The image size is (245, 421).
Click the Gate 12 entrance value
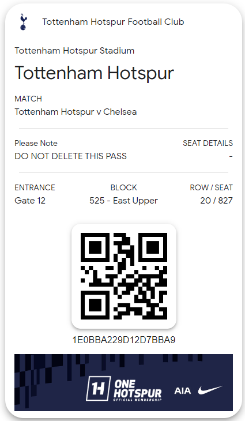(x=30, y=201)
